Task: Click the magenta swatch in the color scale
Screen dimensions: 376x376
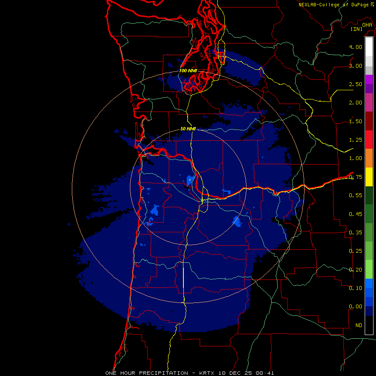Action: [369, 79]
